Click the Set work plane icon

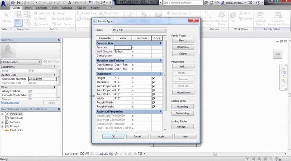point(233,17)
